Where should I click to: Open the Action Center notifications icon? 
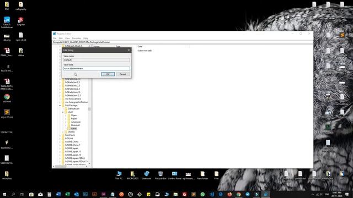pyautogui.click(x=347, y=194)
